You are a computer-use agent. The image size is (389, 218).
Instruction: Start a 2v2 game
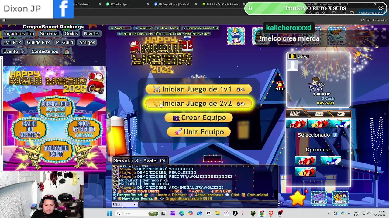tap(198, 104)
